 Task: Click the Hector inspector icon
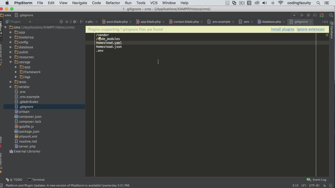coord(330,185)
